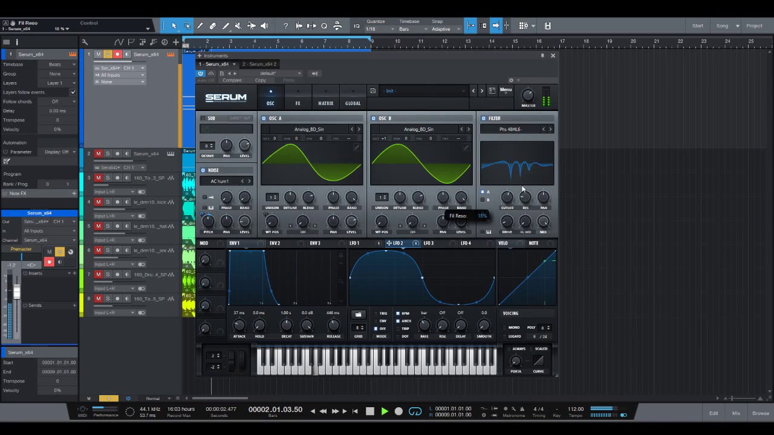Go to previous Serum preset
Viewport: 774px width, 435px height.
point(473,91)
